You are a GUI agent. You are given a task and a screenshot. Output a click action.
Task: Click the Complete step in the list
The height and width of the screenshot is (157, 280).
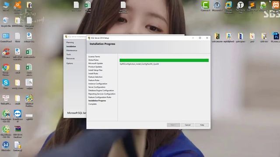(92, 104)
